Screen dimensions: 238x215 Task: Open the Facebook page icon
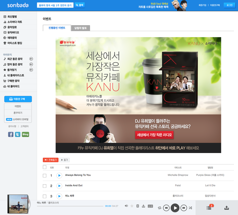11,134
